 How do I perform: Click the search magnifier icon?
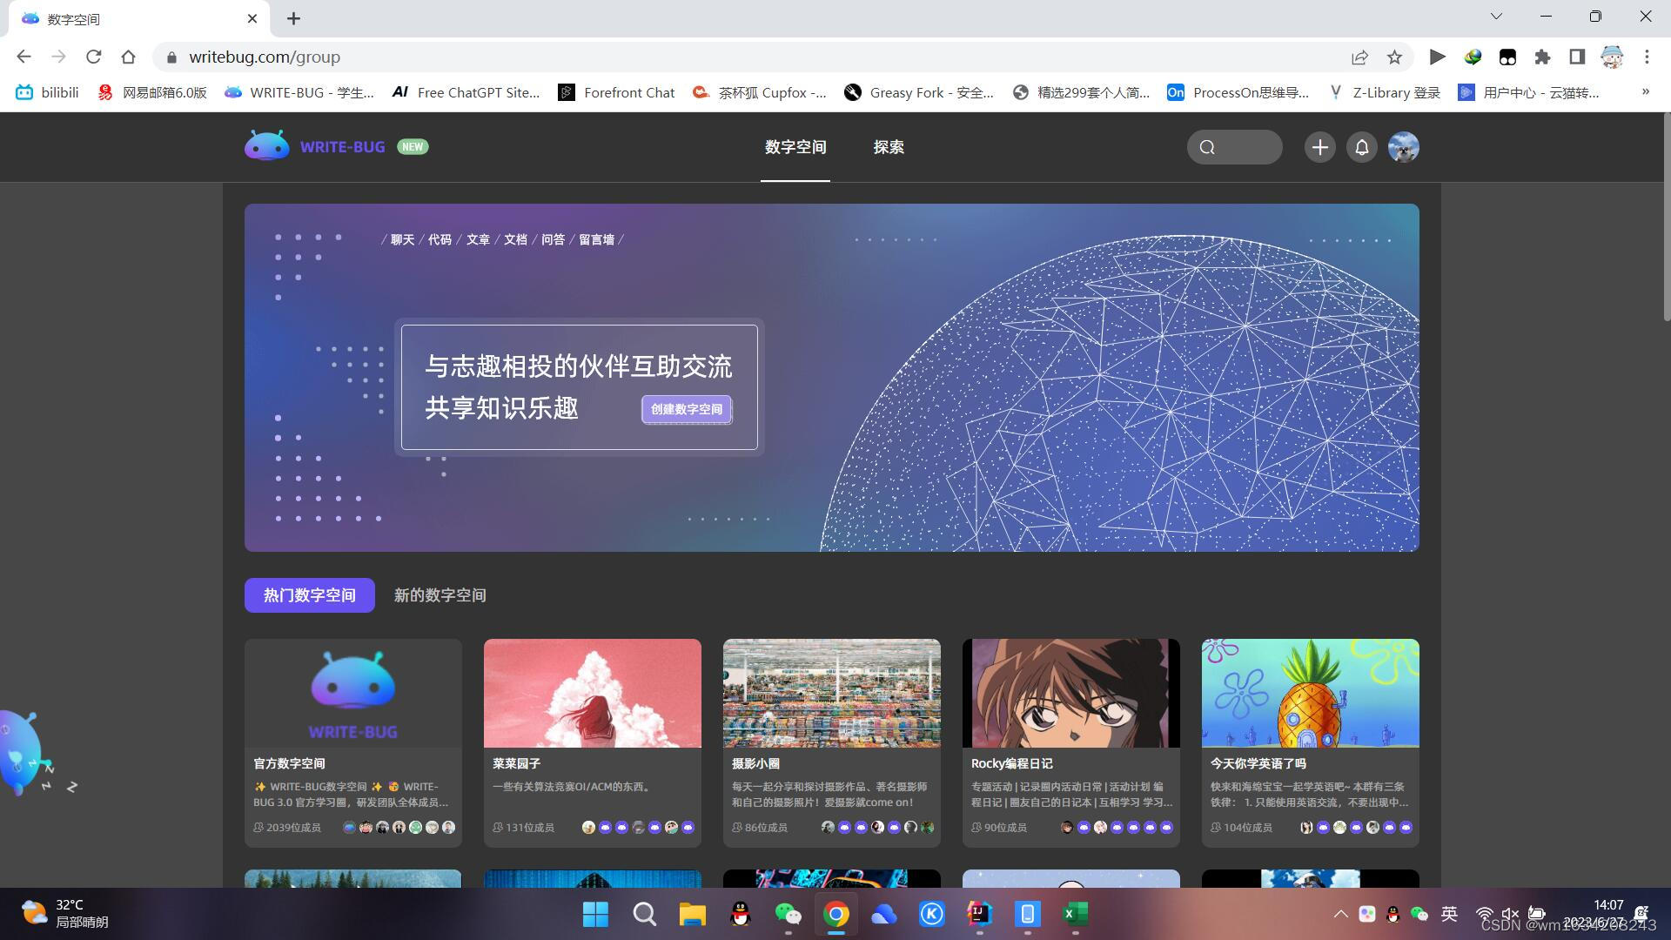(x=1207, y=147)
